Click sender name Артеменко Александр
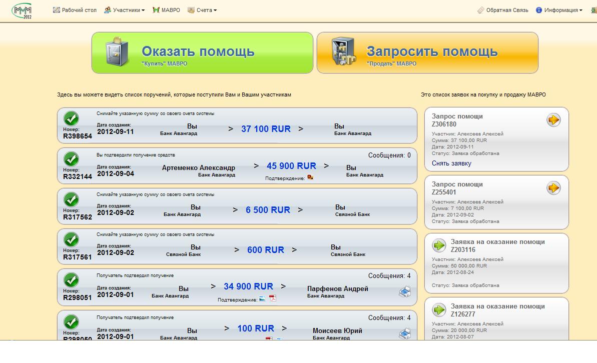Screen dimensions: 597x363 point(198,168)
